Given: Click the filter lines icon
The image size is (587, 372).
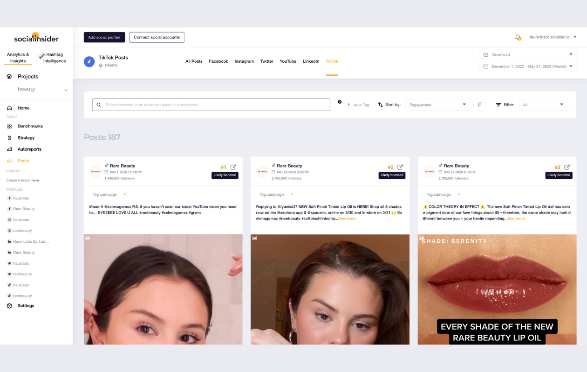Looking at the screenshot, I should click(498, 105).
